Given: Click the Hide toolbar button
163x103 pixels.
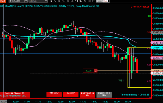Looking at the screenshot, I should [105, 1].
